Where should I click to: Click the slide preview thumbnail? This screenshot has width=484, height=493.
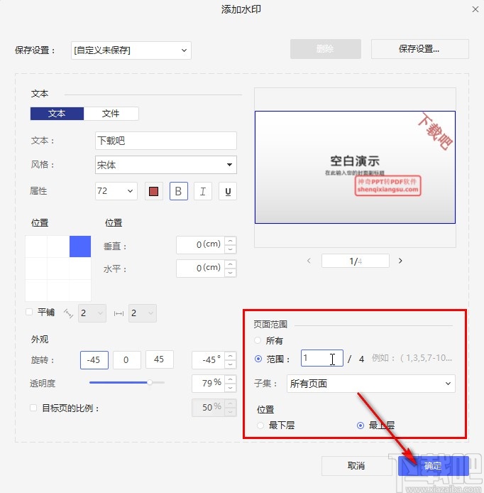pyautogui.click(x=355, y=167)
